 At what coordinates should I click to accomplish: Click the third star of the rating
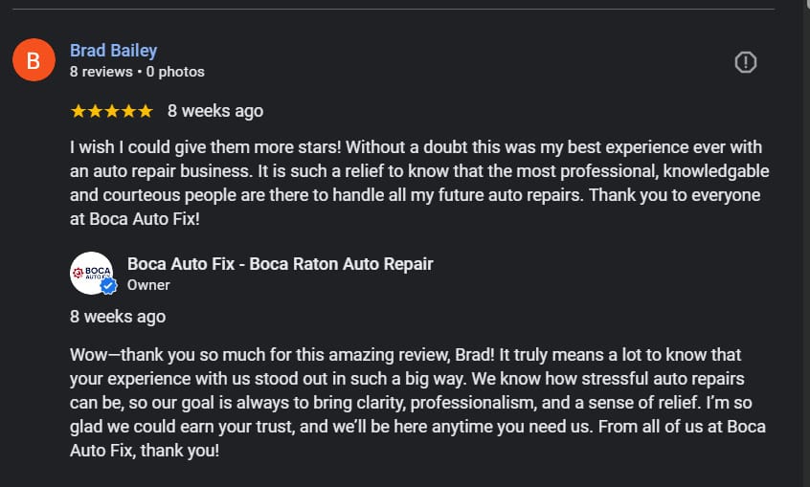click(x=111, y=111)
